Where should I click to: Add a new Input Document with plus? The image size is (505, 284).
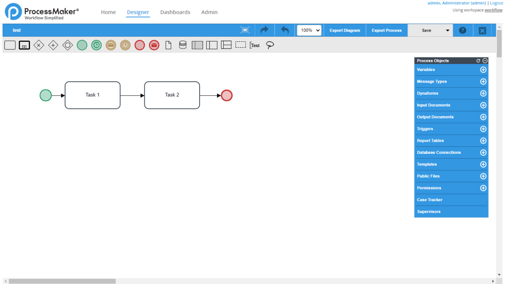483,105
